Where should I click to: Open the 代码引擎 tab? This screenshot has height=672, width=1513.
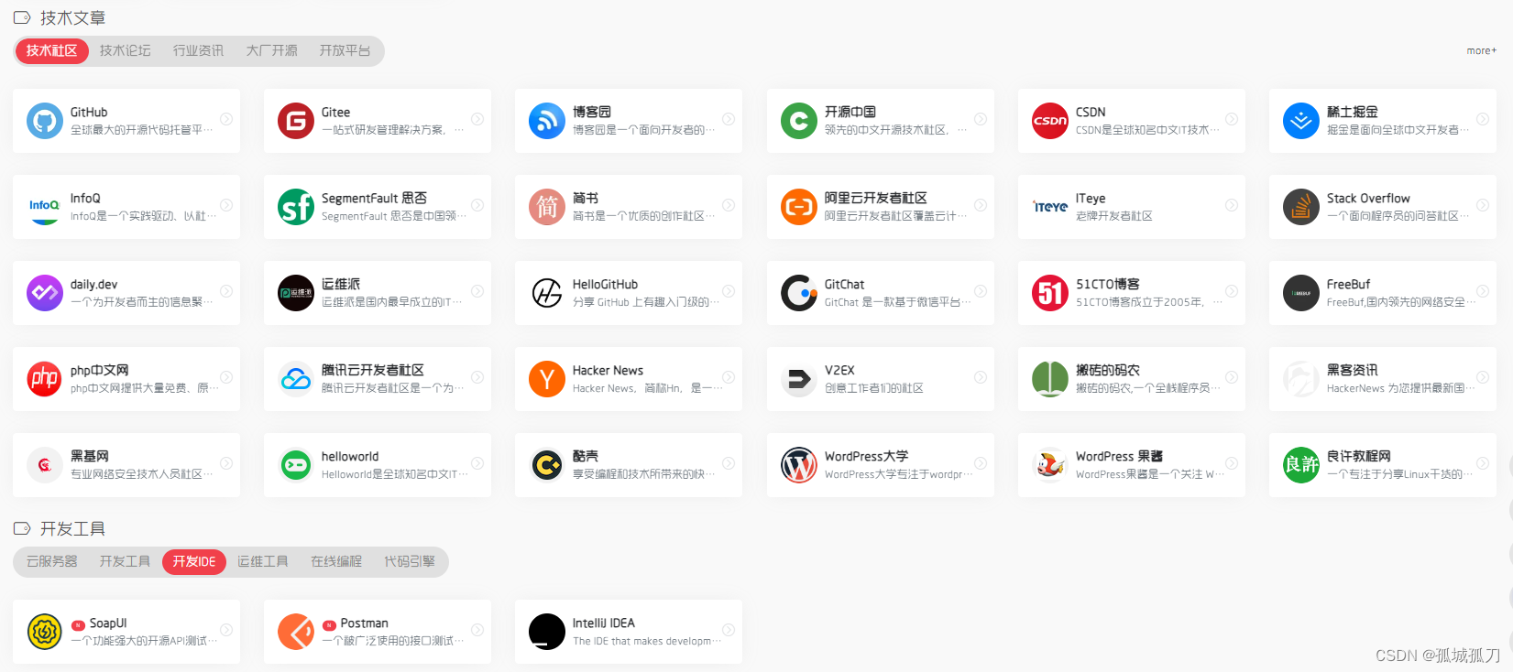pyautogui.click(x=409, y=562)
